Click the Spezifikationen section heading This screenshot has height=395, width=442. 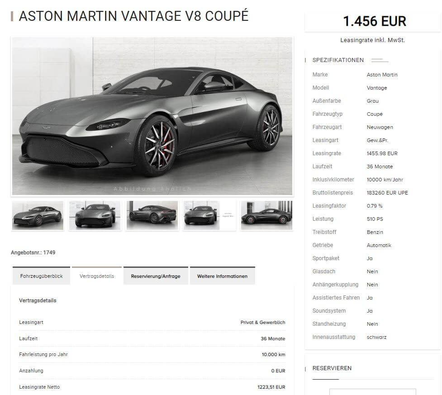pyautogui.click(x=338, y=60)
